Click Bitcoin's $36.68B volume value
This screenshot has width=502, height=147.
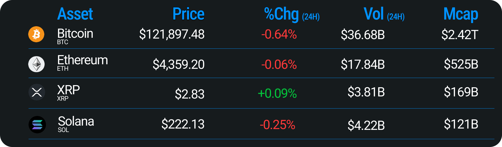click(x=363, y=35)
